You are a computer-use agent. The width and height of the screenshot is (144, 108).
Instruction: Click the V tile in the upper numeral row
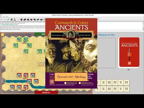tap(121, 82)
